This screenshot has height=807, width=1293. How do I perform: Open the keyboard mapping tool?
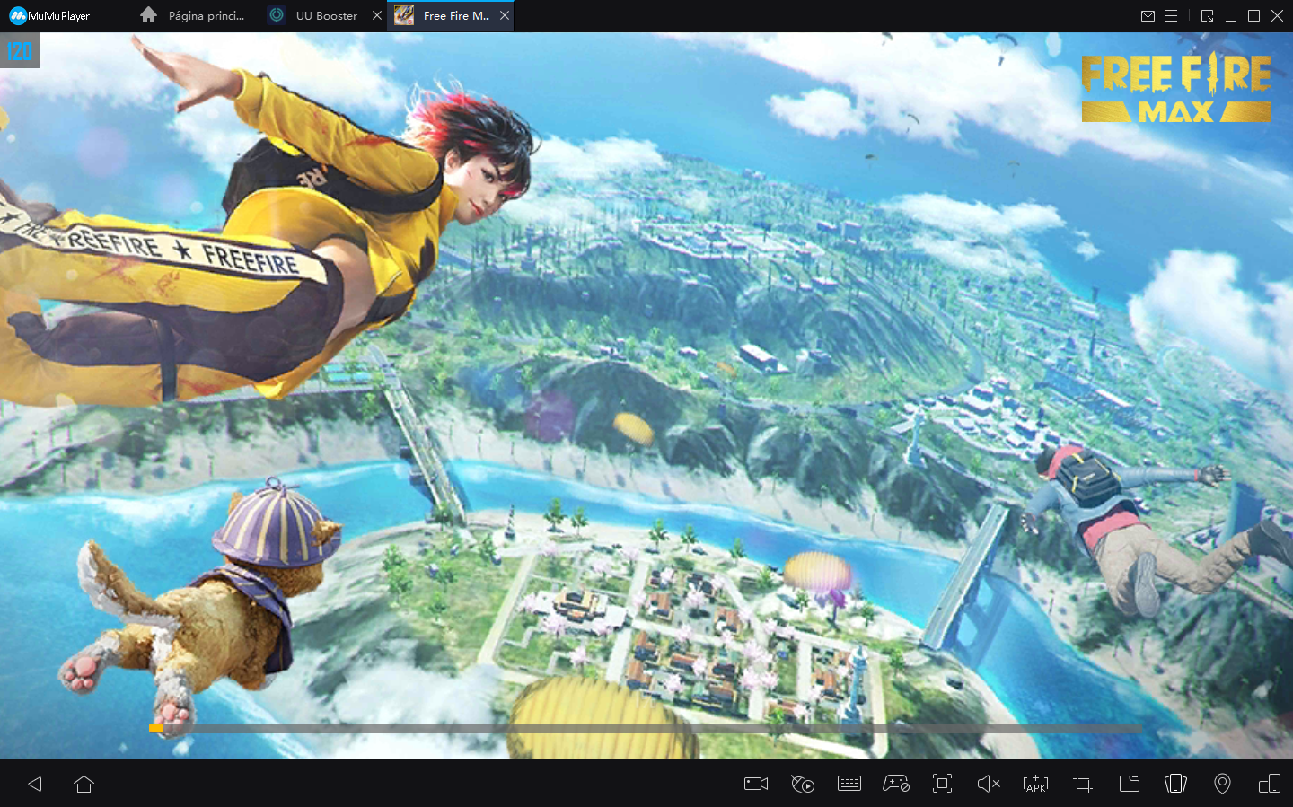pos(849,784)
